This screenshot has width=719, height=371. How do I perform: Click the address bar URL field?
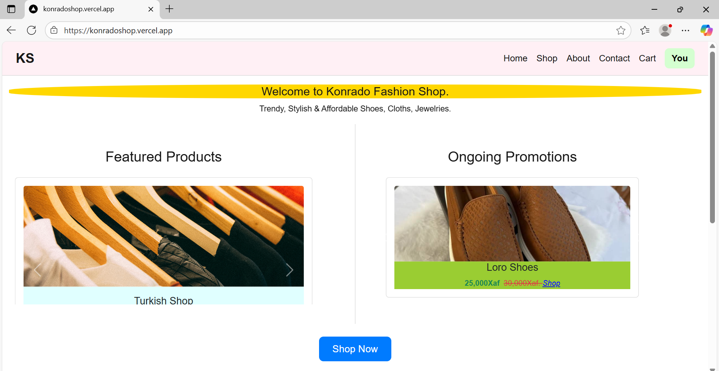tap(300, 30)
